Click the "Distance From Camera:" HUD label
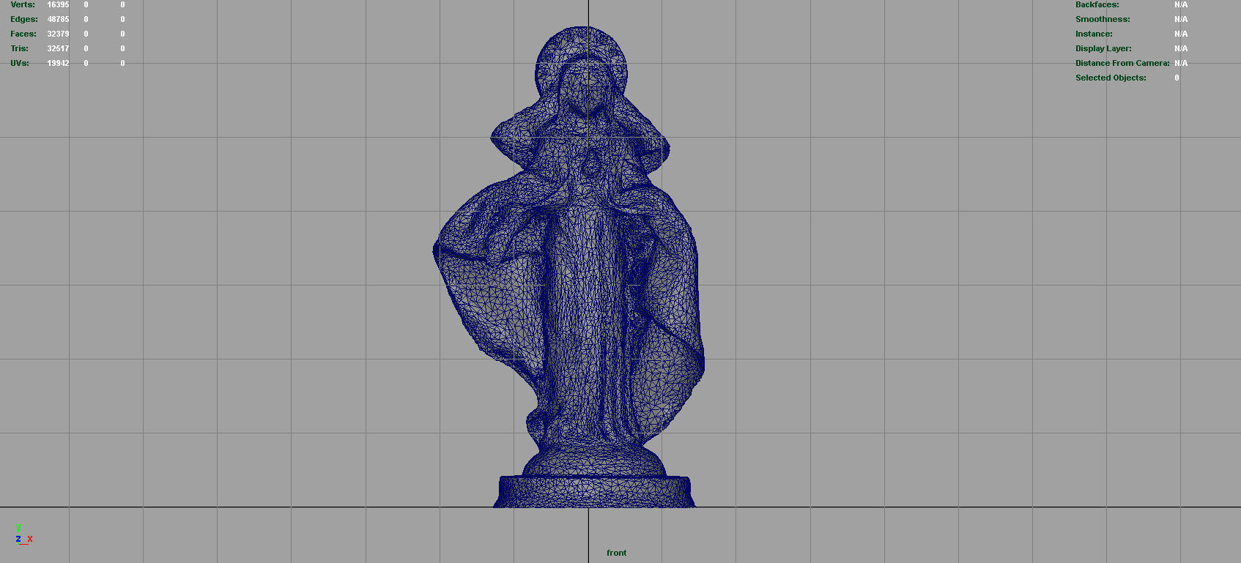The image size is (1241, 563). click(x=1122, y=63)
